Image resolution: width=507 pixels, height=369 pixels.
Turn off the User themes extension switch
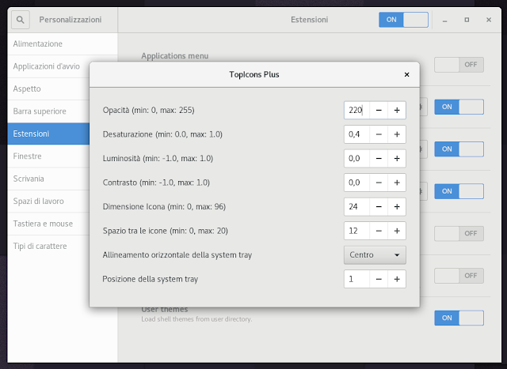click(x=459, y=318)
